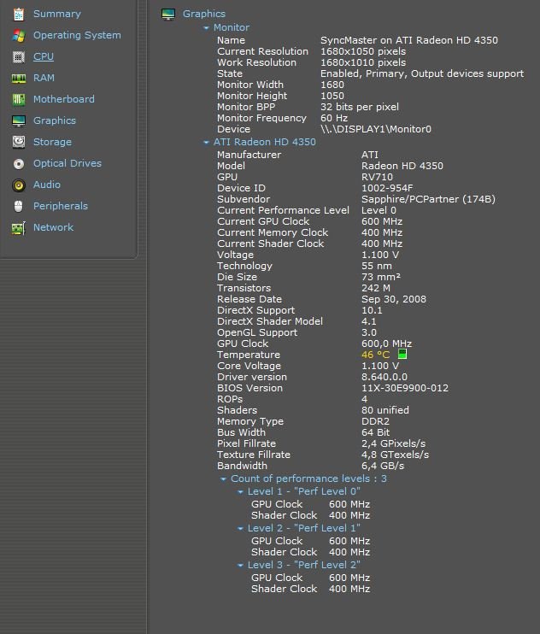Collapse the ATI Radeon HD 4350 section

pyautogui.click(x=206, y=143)
